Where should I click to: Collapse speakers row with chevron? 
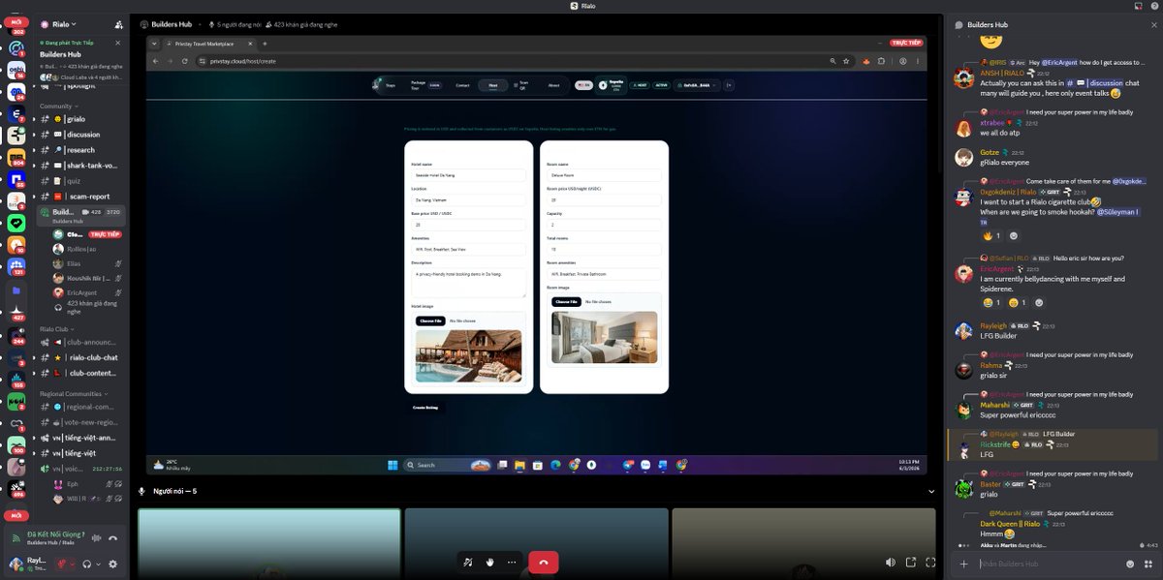(931, 491)
